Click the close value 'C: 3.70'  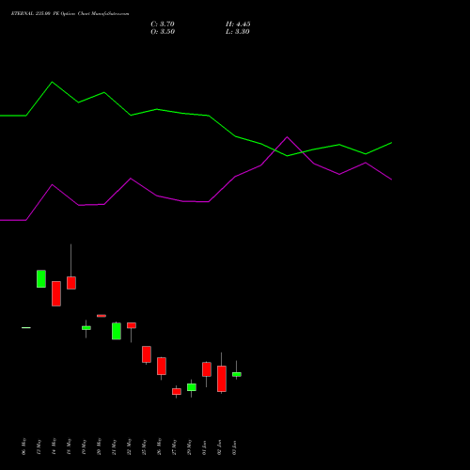pyautogui.click(x=163, y=24)
